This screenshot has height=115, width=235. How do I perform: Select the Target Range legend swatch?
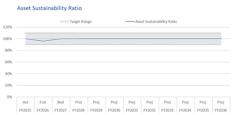click(65, 22)
